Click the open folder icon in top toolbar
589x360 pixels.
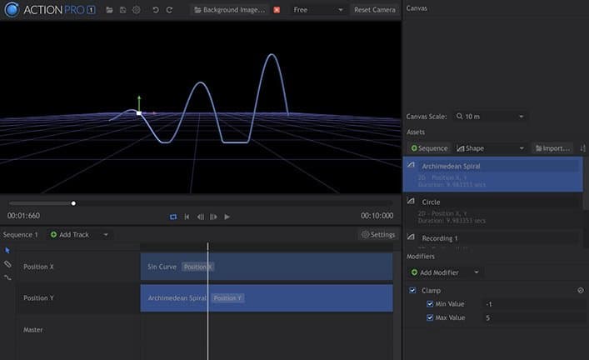click(109, 10)
